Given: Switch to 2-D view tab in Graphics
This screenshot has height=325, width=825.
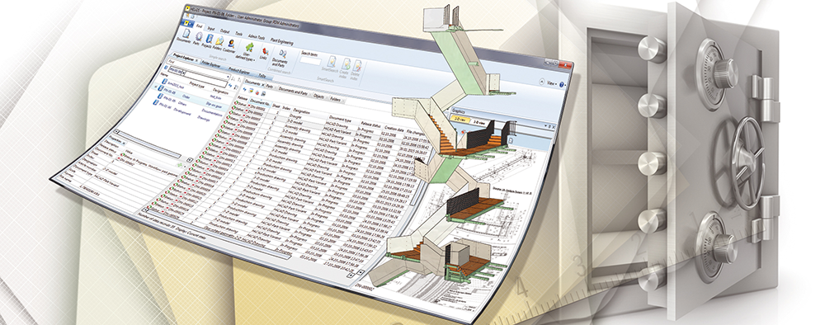Looking at the screenshot, I should tap(460, 120).
